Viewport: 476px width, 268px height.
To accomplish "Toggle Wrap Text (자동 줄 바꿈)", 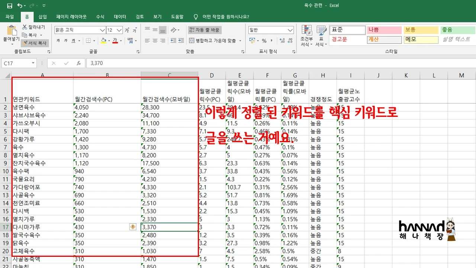I will click(x=205, y=30).
